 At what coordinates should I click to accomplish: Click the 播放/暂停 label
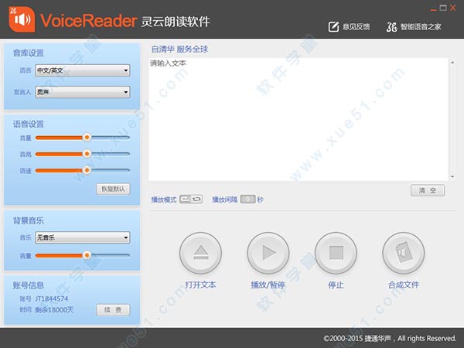[x=268, y=285]
